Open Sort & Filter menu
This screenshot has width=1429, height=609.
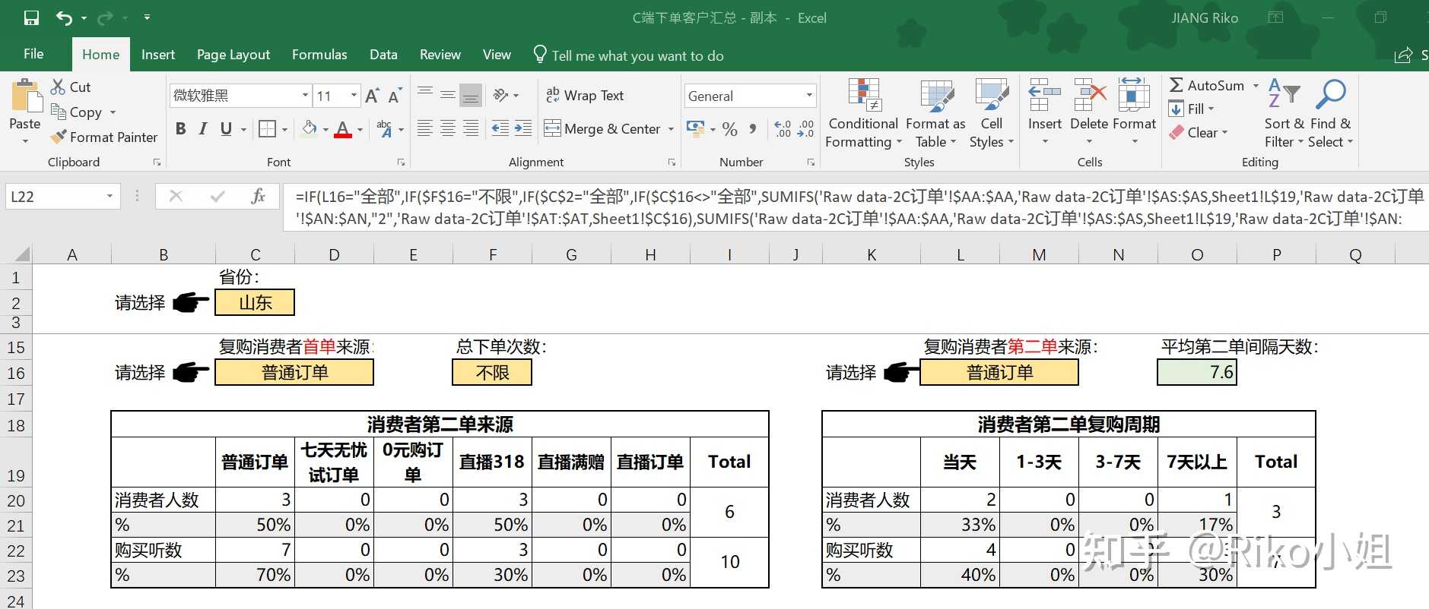pyautogui.click(x=1284, y=114)
